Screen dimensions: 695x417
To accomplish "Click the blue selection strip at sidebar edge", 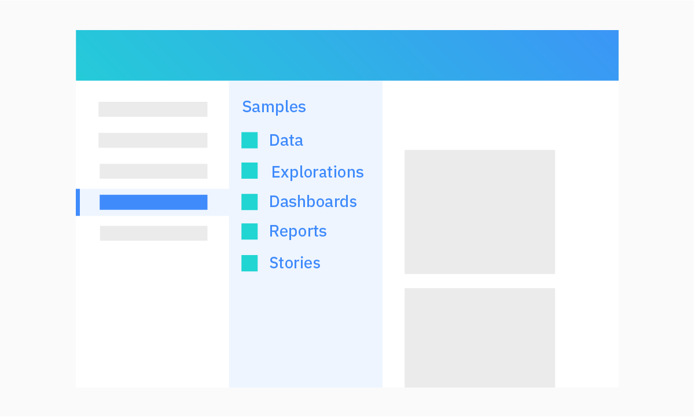I will click(78, 202).
